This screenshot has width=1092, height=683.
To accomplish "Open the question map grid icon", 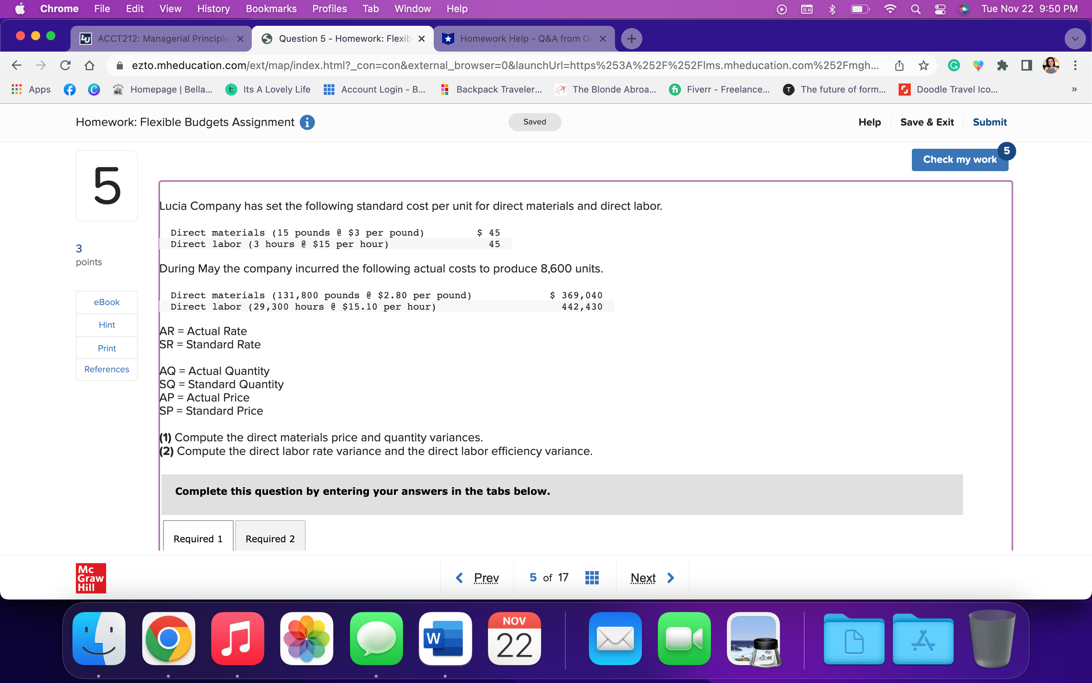I will point(591,577).
